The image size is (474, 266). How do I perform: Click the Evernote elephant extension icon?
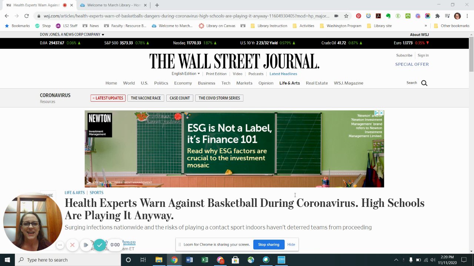388,16
